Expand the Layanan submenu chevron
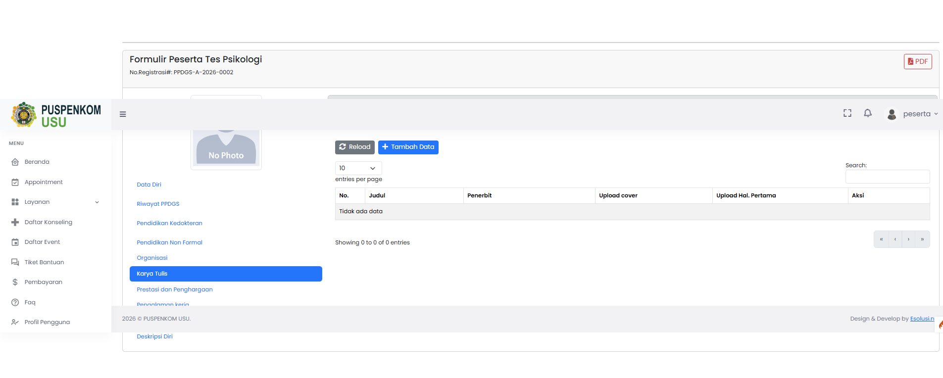This screenshot has width=943, height=378. [x=97, y=202]
